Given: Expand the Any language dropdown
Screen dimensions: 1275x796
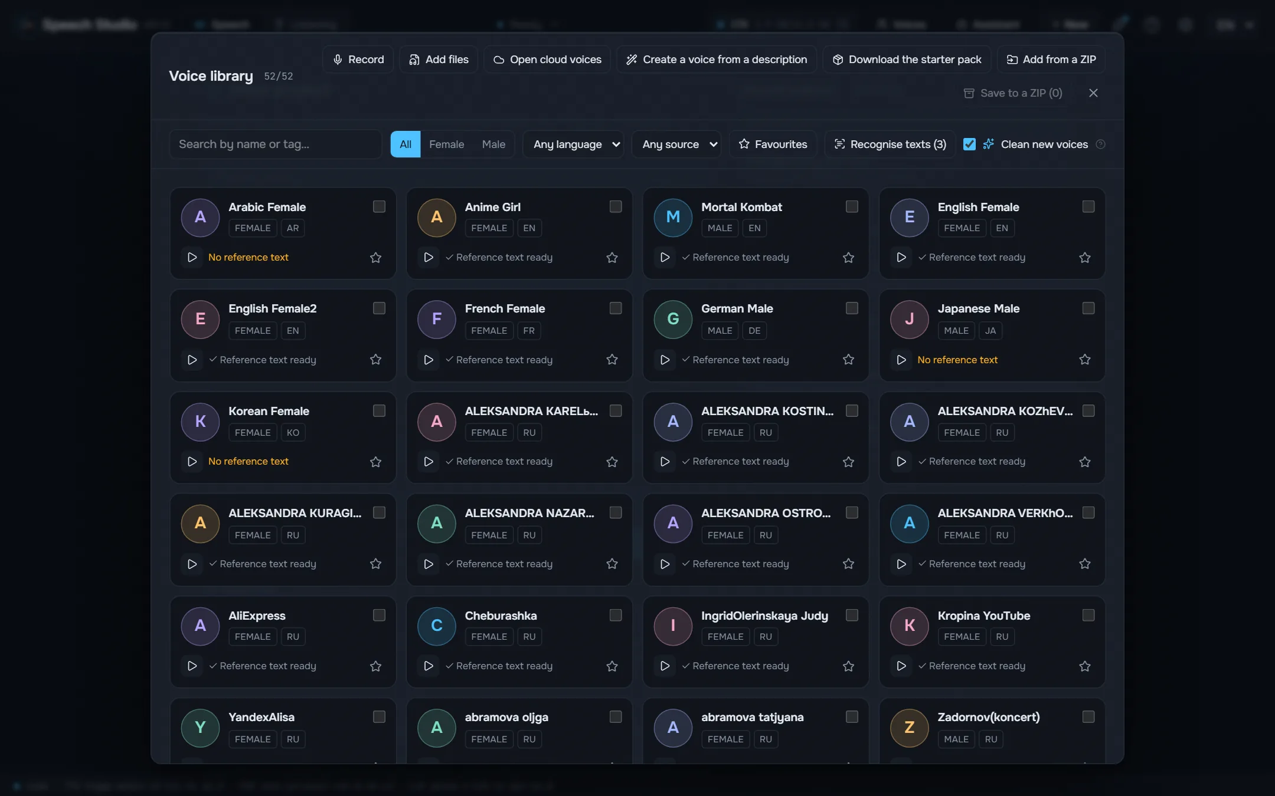Looking at the screenshot, I should point(573,144).
